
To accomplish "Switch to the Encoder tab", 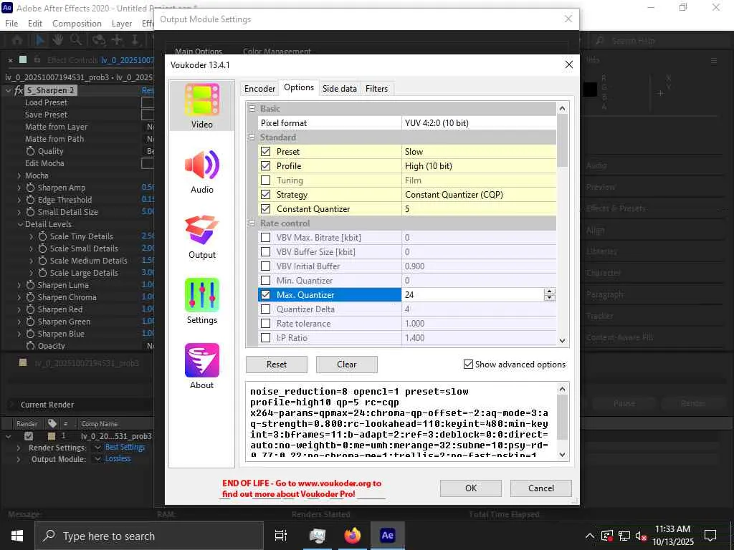I will [259, 88].
